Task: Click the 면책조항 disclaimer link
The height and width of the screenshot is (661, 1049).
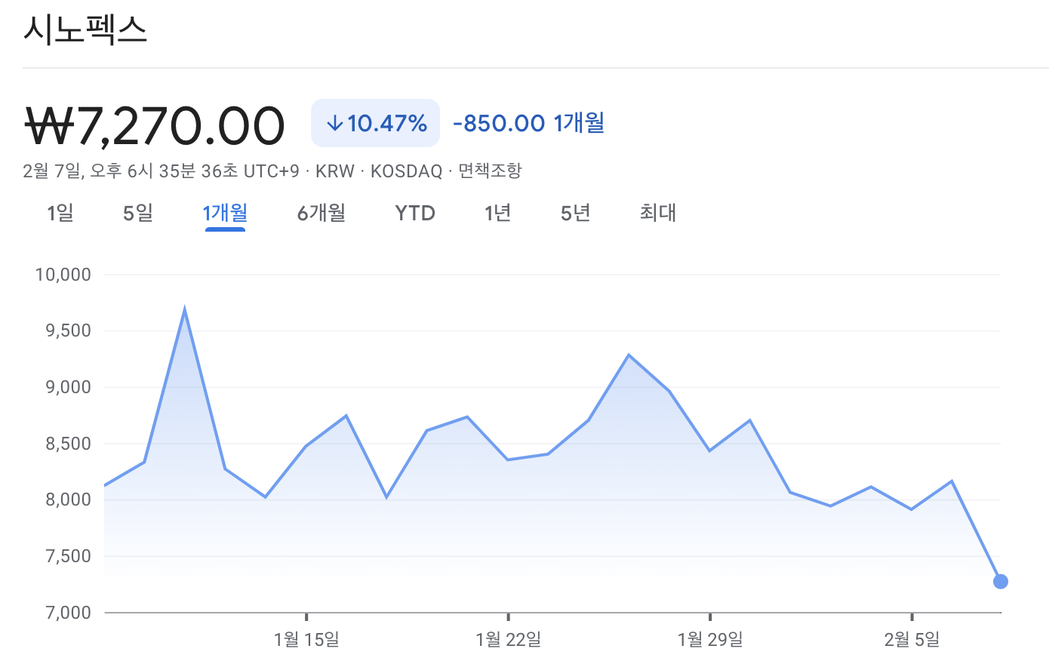Action: tap(490, 171)
